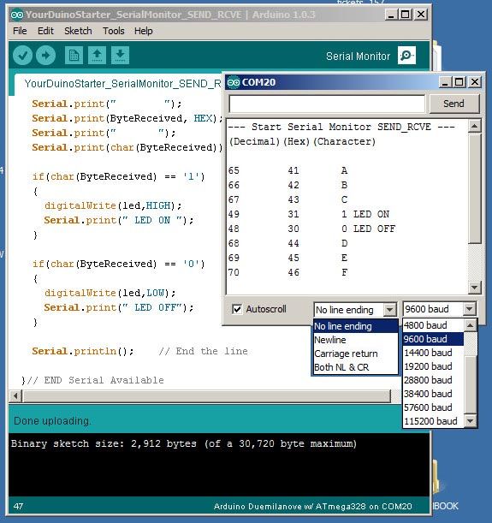Choose 'Carriage return' line ending
Image resolution: width=492 pixels, height=523 pixels.
355,354
